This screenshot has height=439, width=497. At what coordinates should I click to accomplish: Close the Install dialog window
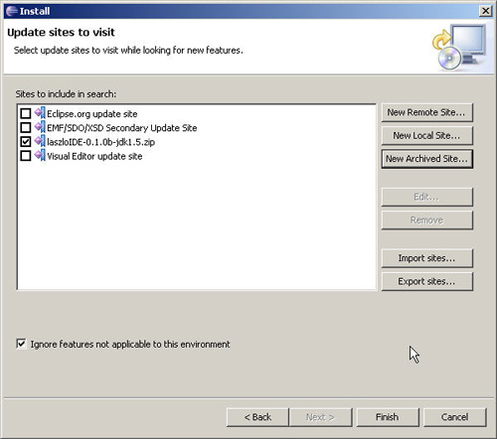click(485, 11)
